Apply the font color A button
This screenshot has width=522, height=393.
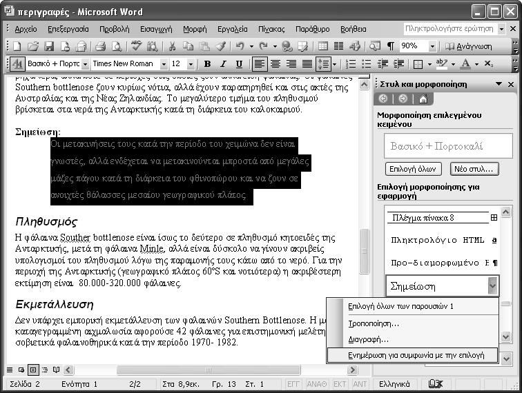tap(465, 64)
